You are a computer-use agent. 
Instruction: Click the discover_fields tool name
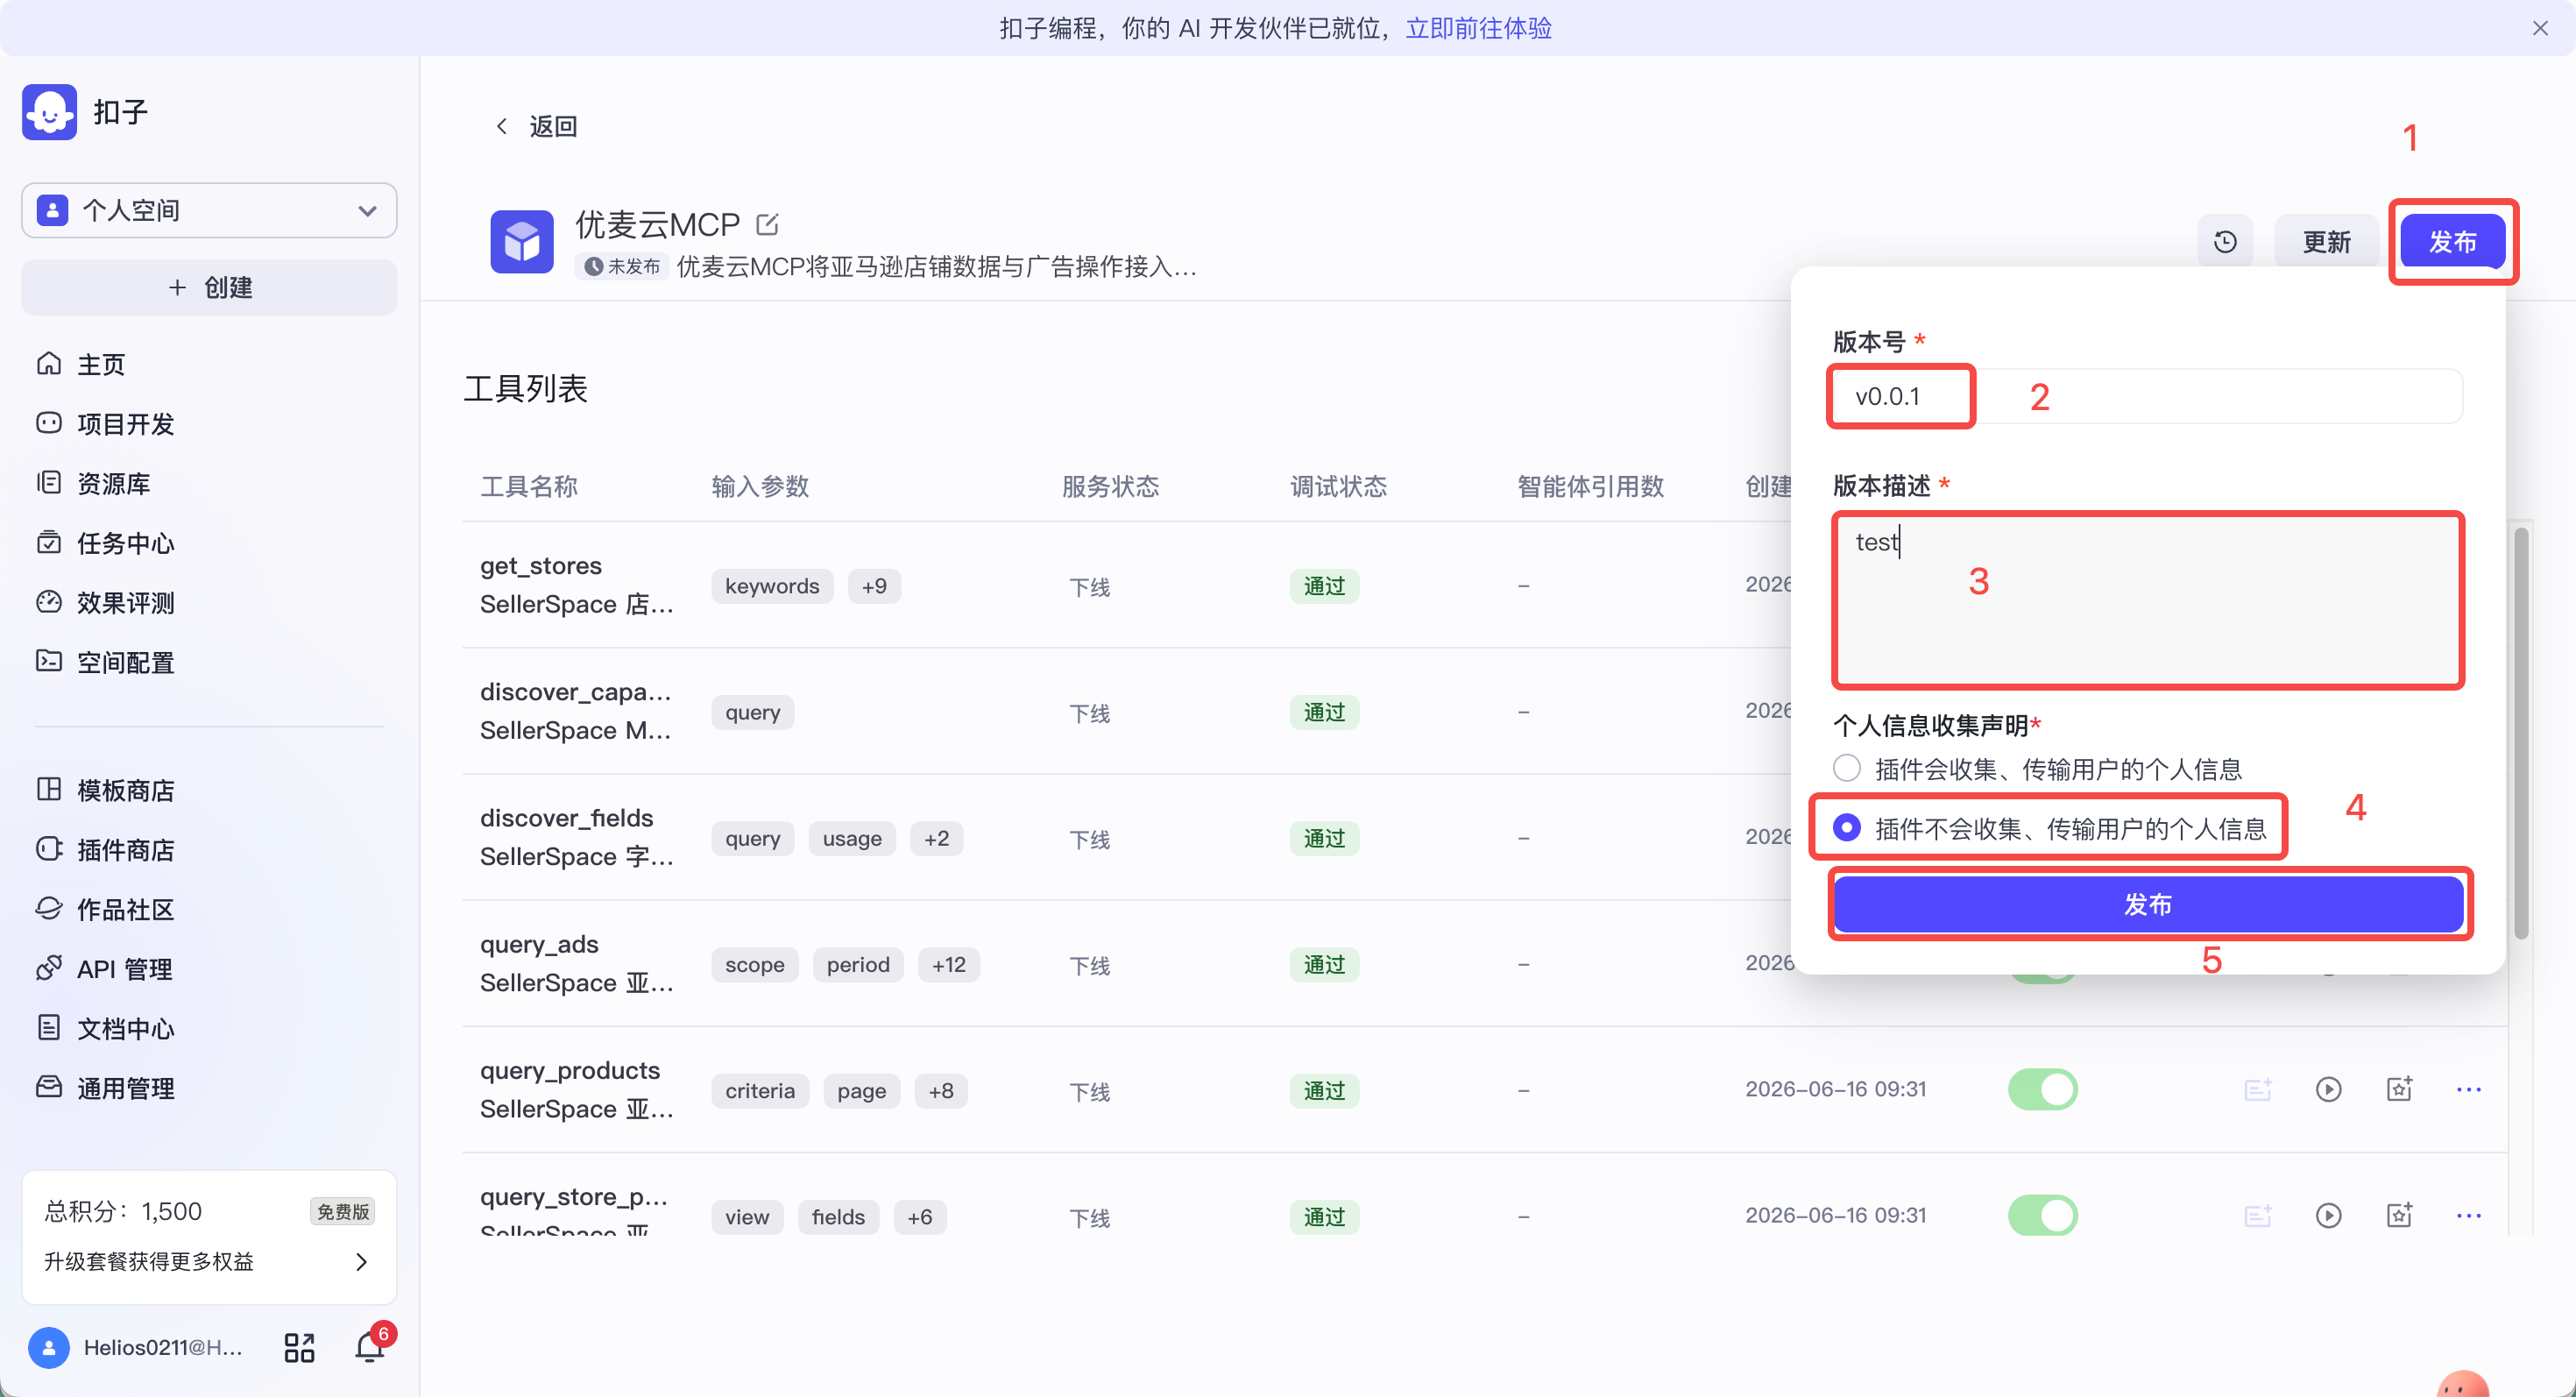pyautogui.click(x=566, y=818)
